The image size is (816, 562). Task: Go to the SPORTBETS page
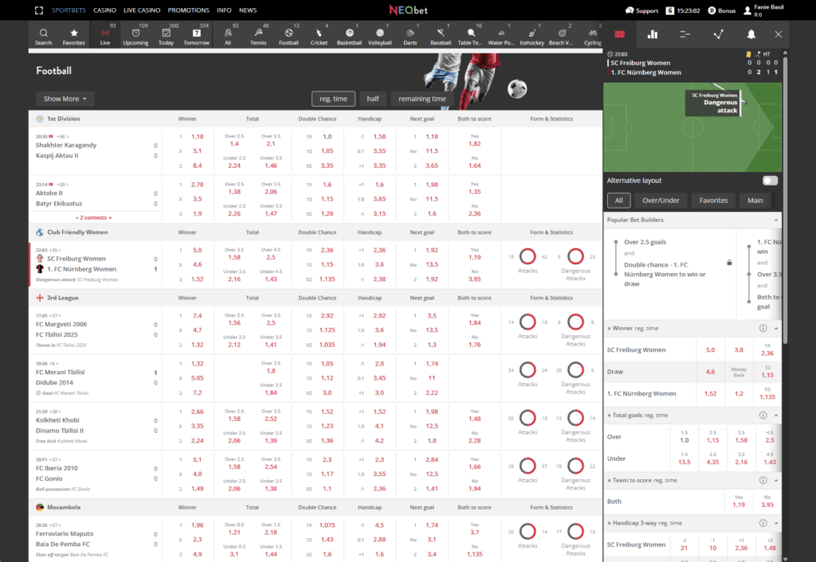pos(69,10)
